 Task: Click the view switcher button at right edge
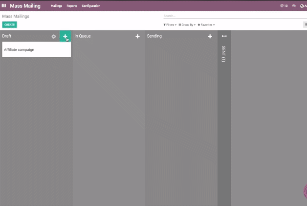(x=305, y=24)
